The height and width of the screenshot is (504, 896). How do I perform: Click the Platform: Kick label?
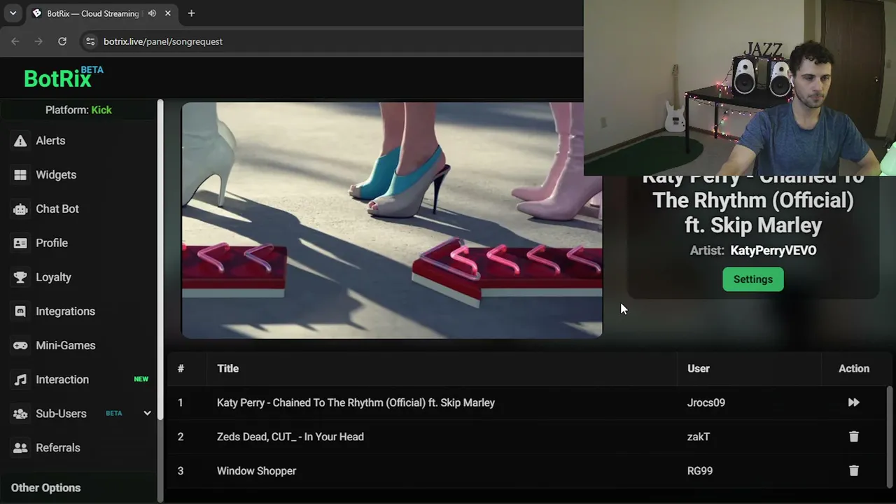click(x=78, y=110)
